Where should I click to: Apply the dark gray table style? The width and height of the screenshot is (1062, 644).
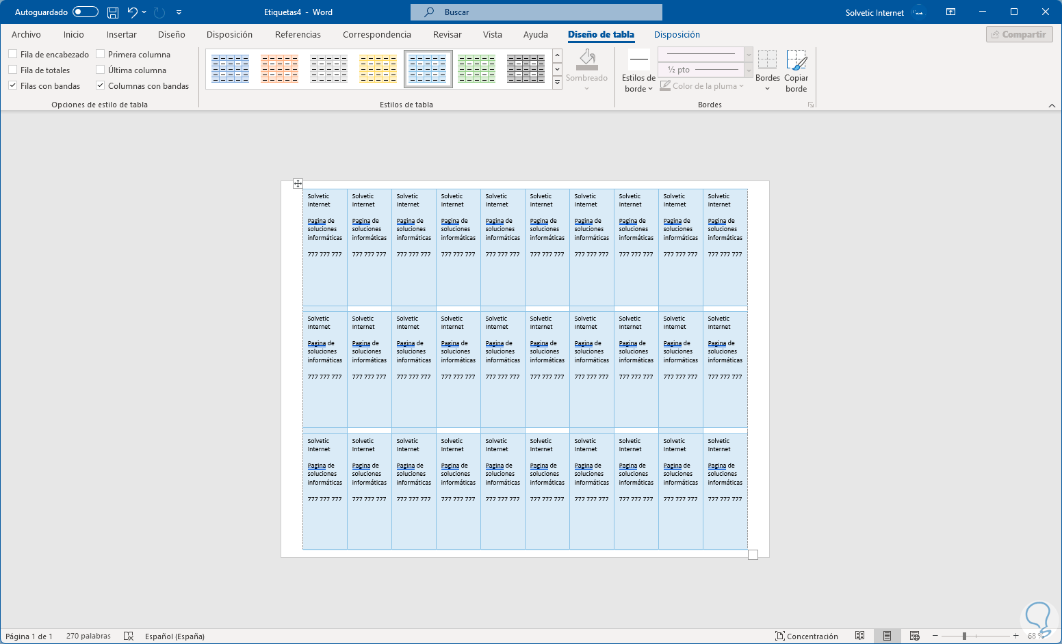(526, 68)
